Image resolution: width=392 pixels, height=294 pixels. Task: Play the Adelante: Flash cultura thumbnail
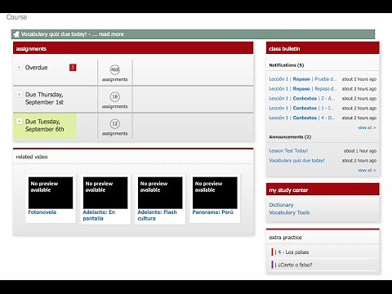(160, 193)
